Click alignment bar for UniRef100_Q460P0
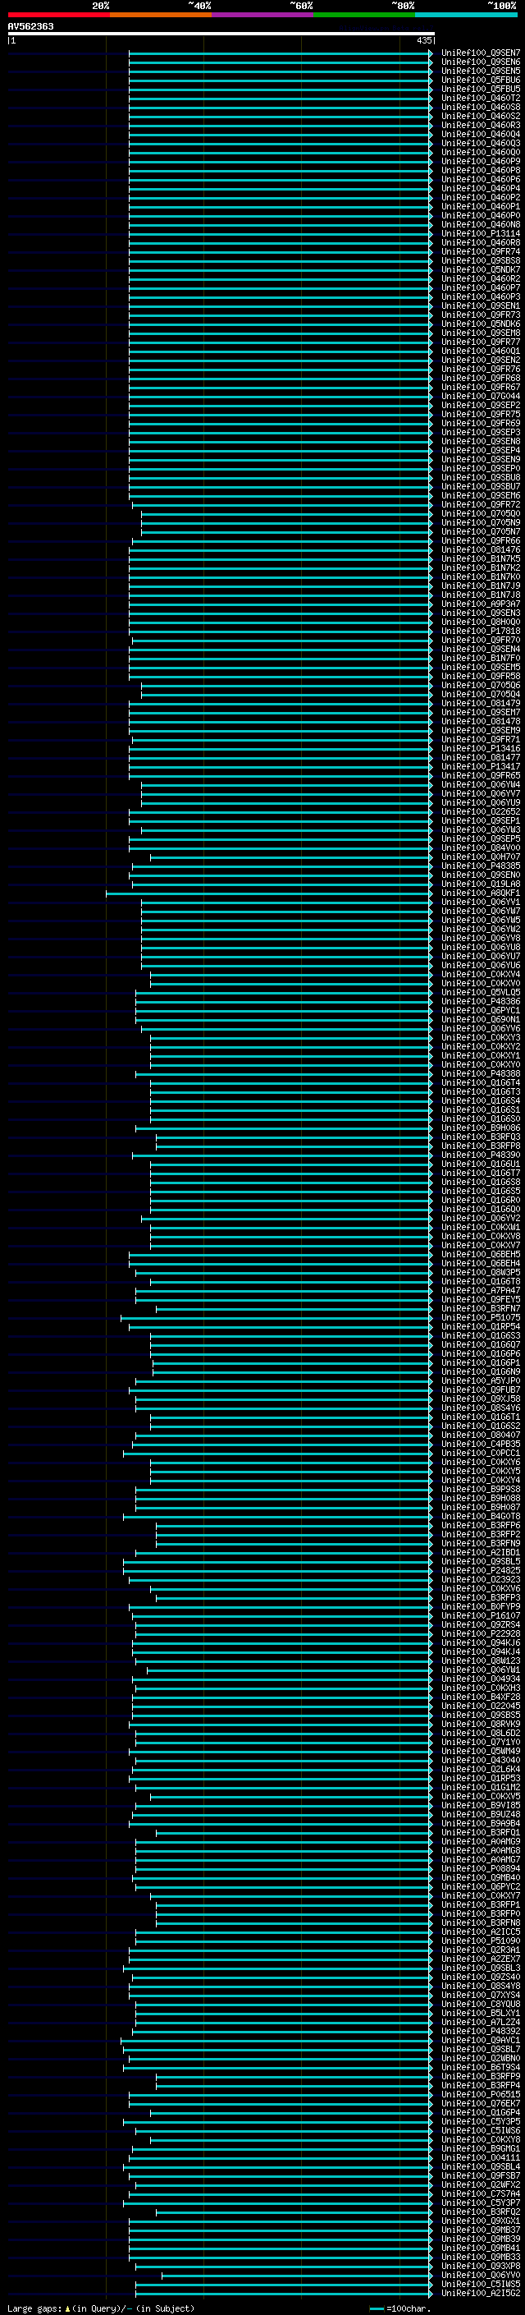525x2315 pixels. [x=280, y=216]
